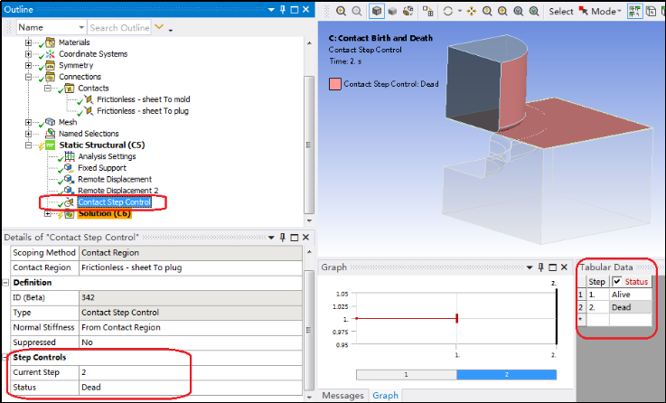Screen dimensions: 666x403
Task: Select step 1 in graph step bar
Action: tap(406, 374)
